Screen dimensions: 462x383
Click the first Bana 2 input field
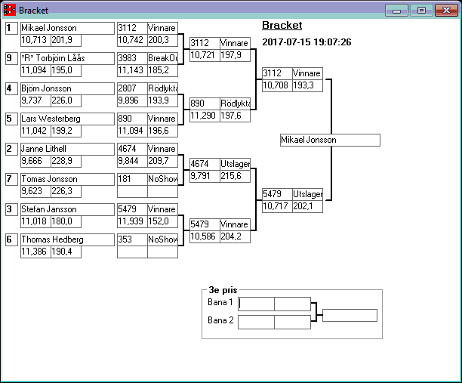256,322
